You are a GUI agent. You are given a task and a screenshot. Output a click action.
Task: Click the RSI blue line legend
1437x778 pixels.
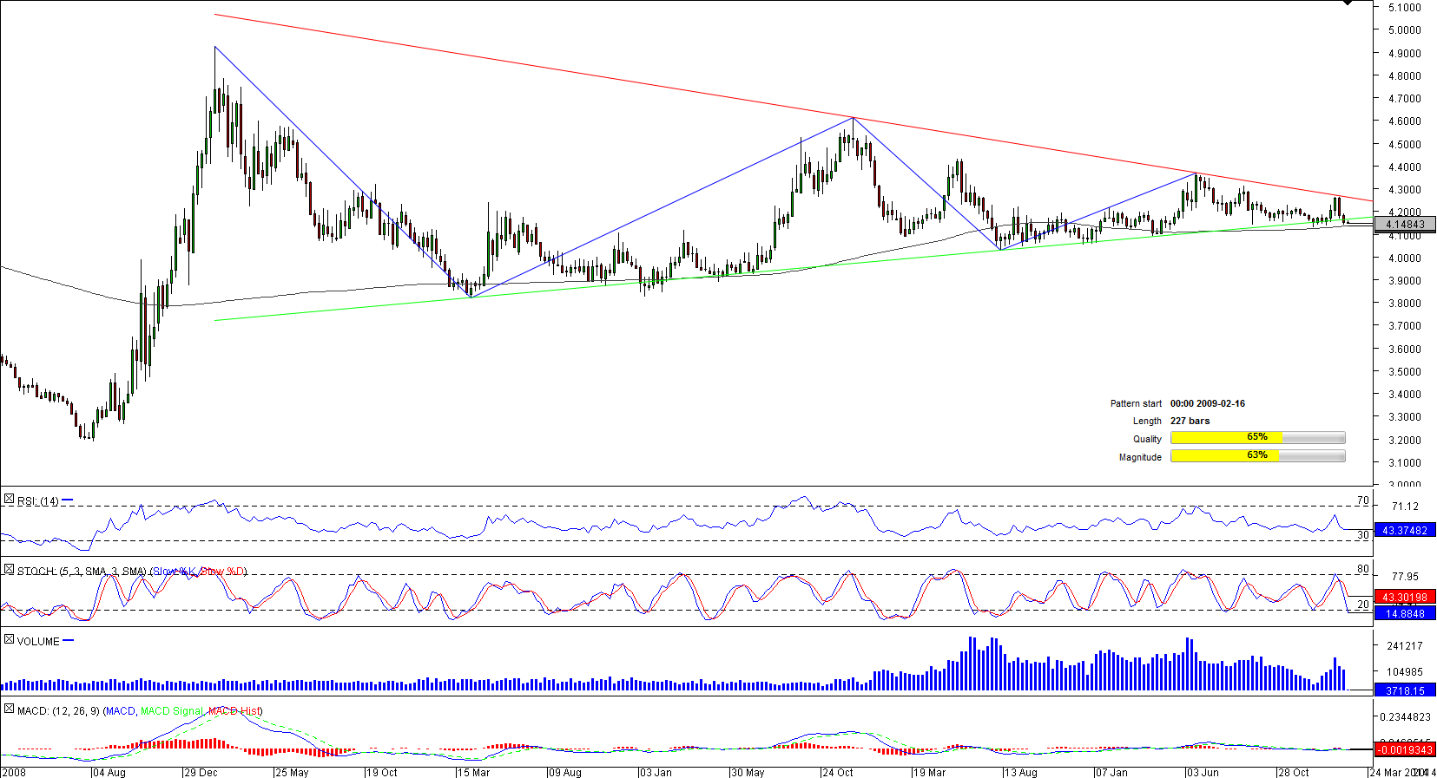[x=68, y=500]
